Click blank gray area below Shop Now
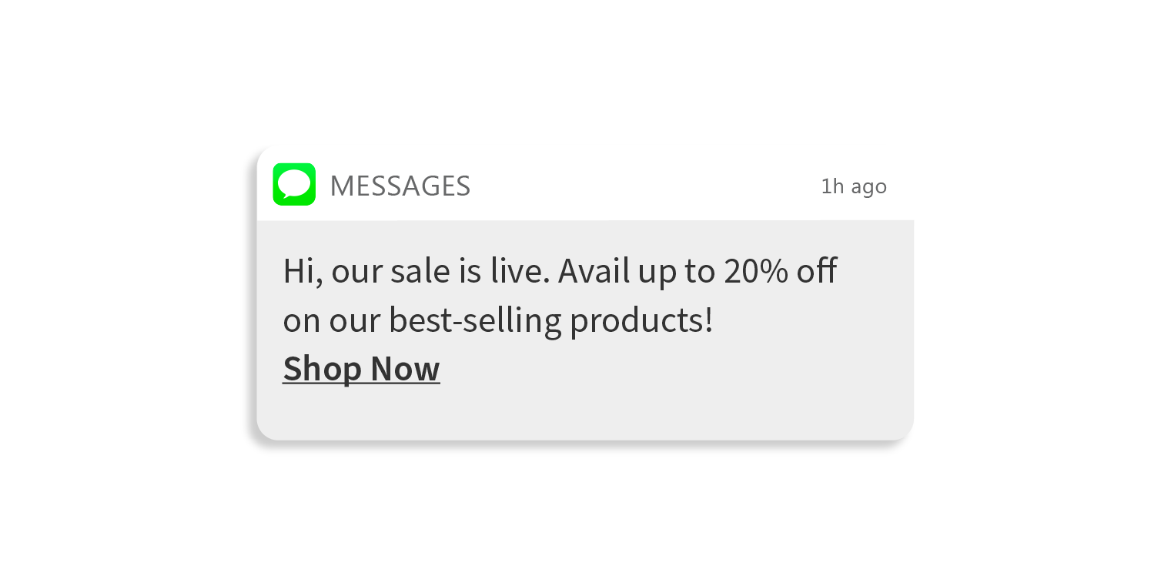This screenshot has height=586, width=1171. (x=585, y=412)
